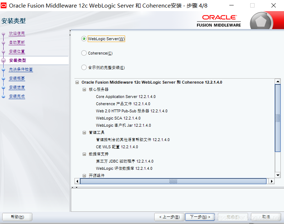This screenshot has width=284, height=224.
Task: Select the WebLogic Server(W) radio button
Action: point(84,39)
